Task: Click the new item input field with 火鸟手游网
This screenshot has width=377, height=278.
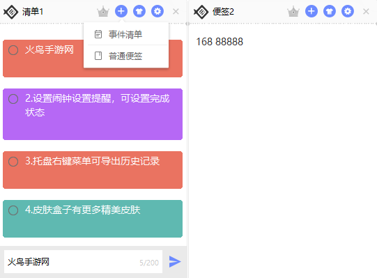Action: coord(83,262)
